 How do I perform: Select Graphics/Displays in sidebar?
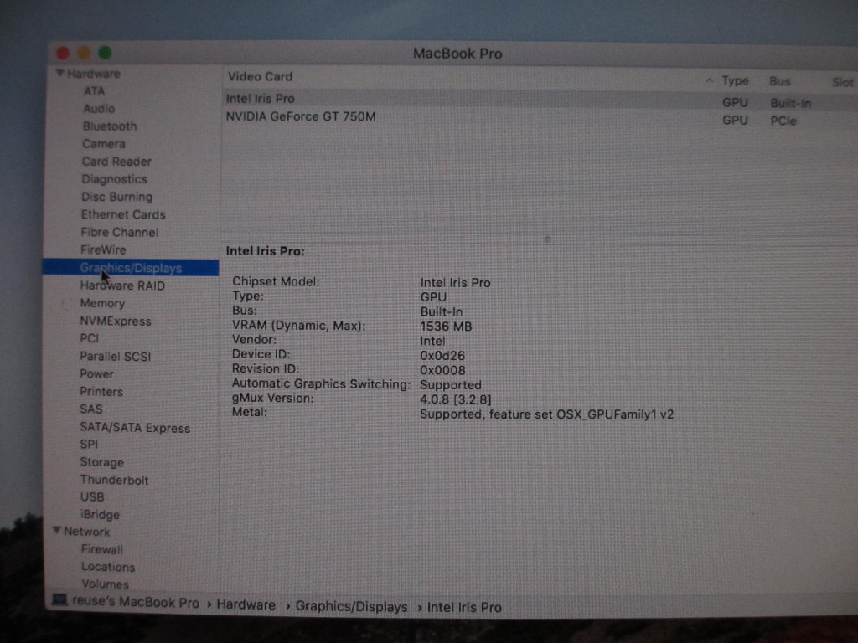pos(131,267)
